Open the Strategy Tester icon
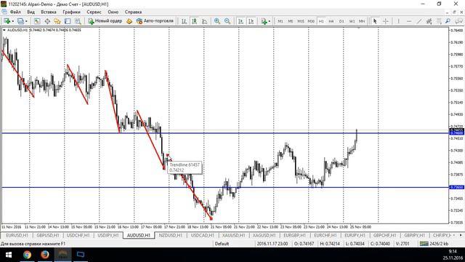 (78, 21)
